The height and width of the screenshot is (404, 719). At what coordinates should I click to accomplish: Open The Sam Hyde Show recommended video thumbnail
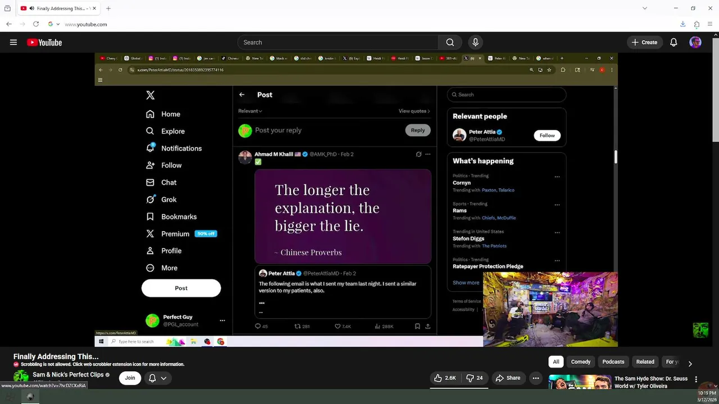[580, 382]
